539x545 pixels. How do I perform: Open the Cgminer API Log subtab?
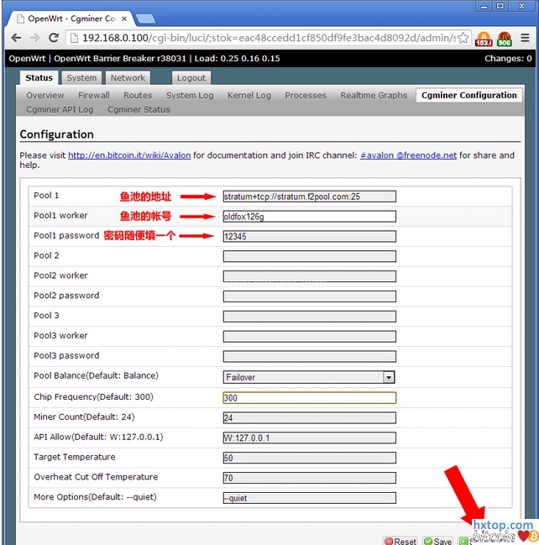[x=60, y=109]
